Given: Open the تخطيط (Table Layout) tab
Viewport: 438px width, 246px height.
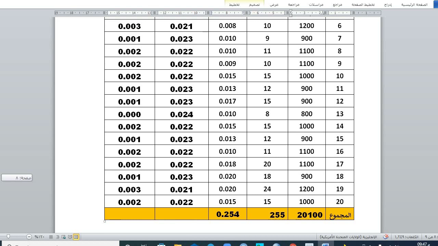Looking at the screenshot, I should tap(234, 5).
